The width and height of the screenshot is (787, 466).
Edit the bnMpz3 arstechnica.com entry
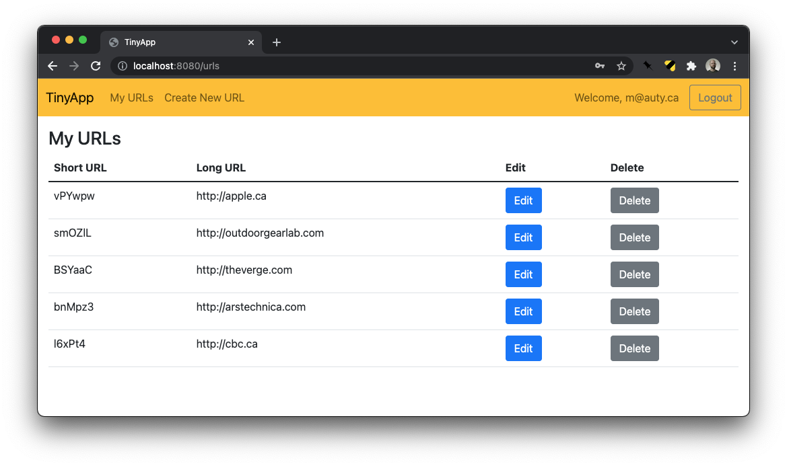(524, 311)
